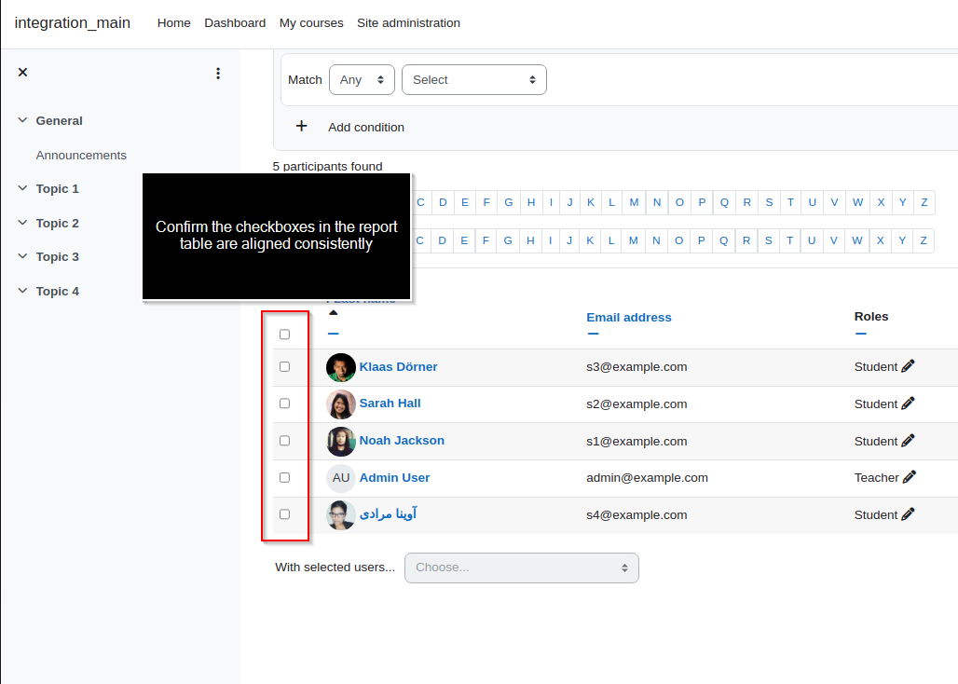Image resolution: width=958 pixels, height=684 pixels.
Task: Click the ascending sort arrow in name column
Action: [x=333, y=313]
